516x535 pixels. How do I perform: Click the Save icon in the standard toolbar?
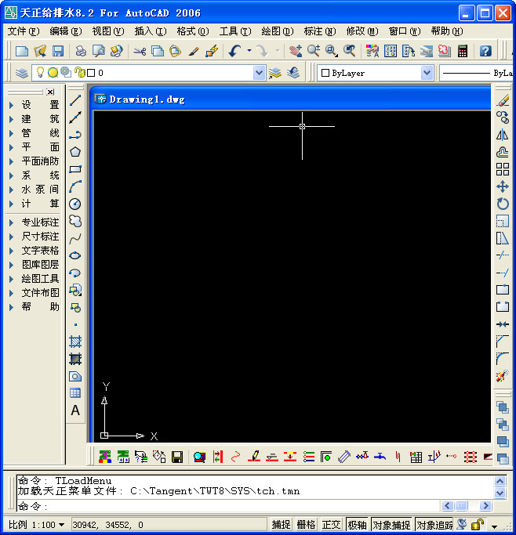[x=58, y=51]
